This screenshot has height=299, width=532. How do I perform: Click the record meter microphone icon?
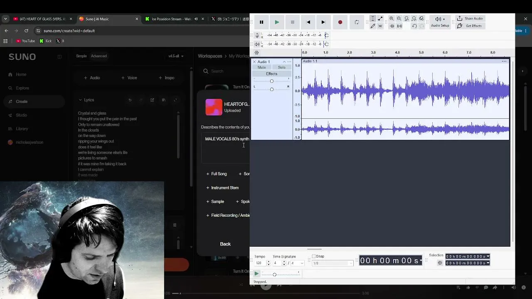point(257,35)
